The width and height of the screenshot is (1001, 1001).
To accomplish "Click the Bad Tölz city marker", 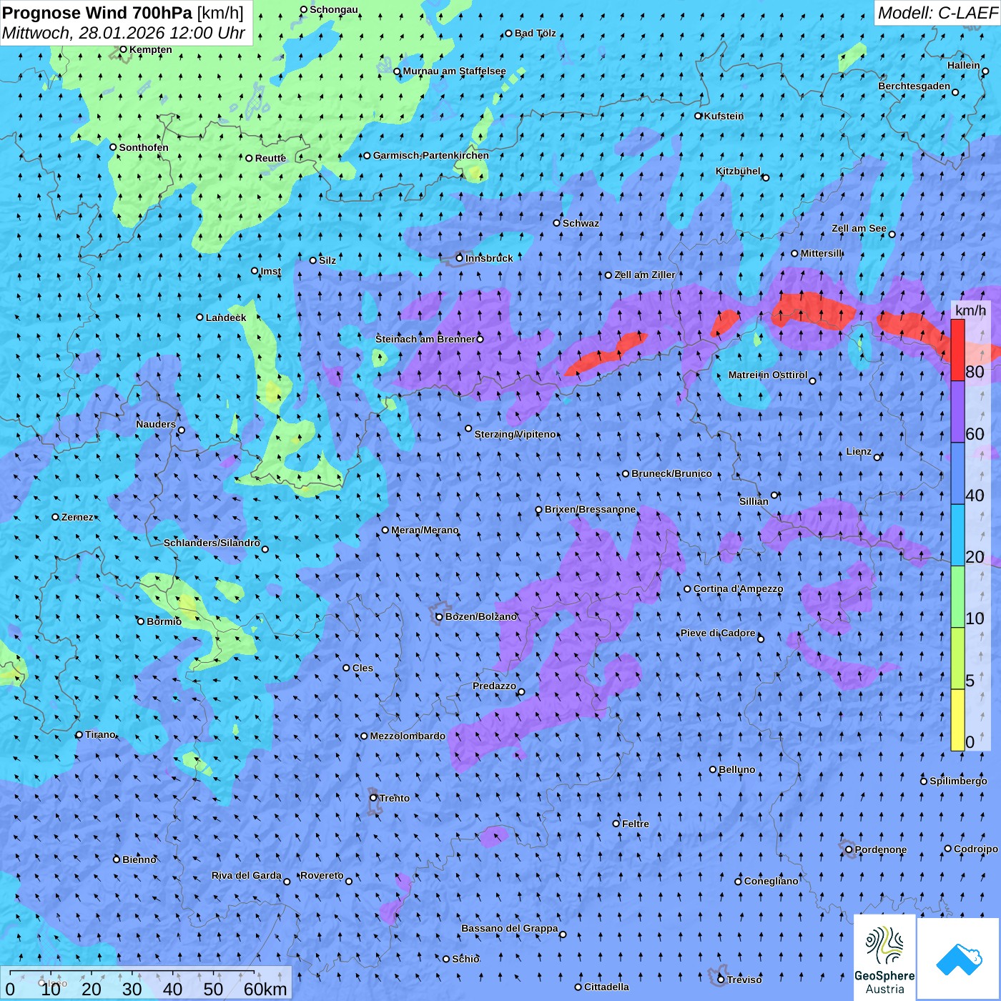I will point(508,33).
